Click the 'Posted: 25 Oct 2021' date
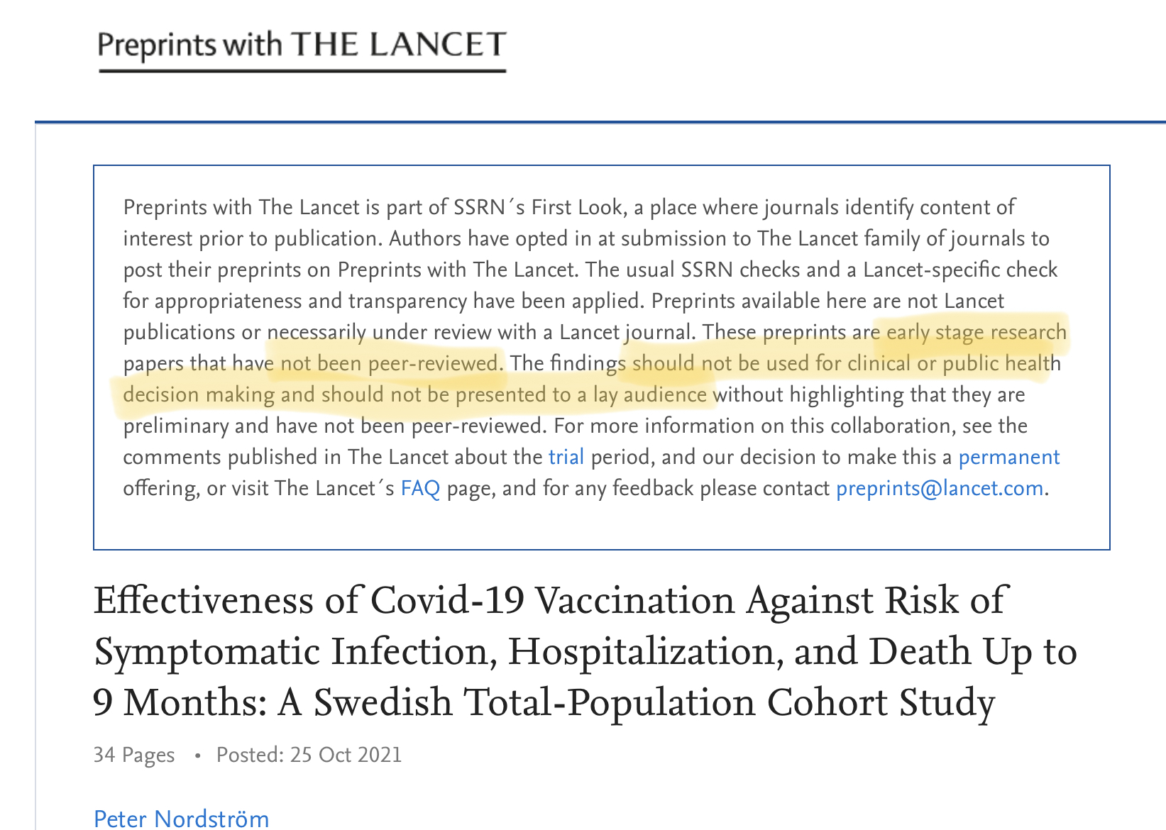The image size is (1166, 830). tap(309, 754)
